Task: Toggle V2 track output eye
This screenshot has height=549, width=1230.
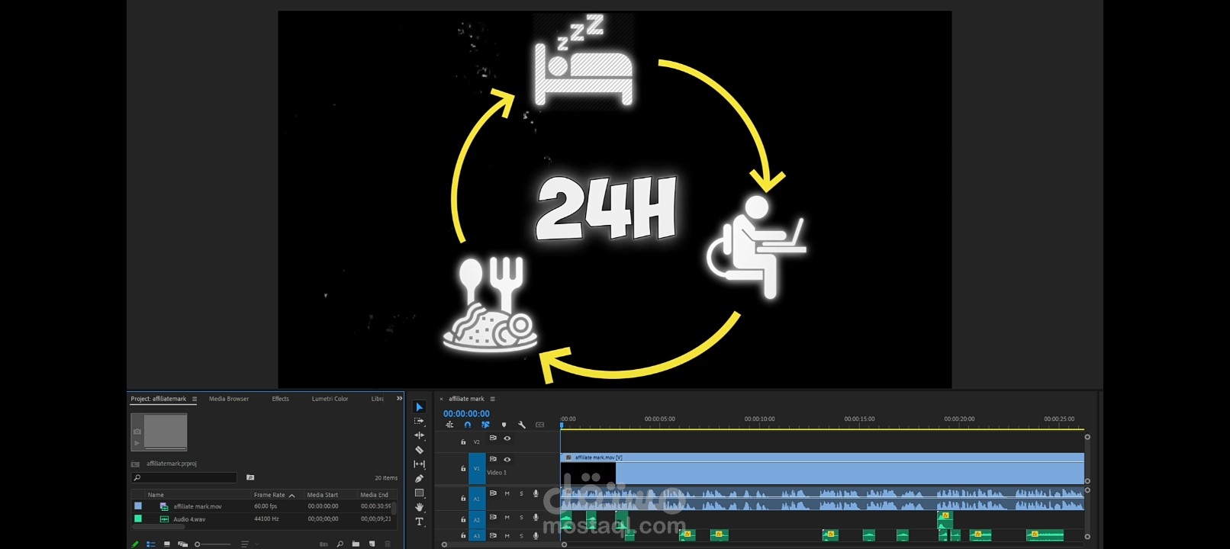Action: [507, 438]
